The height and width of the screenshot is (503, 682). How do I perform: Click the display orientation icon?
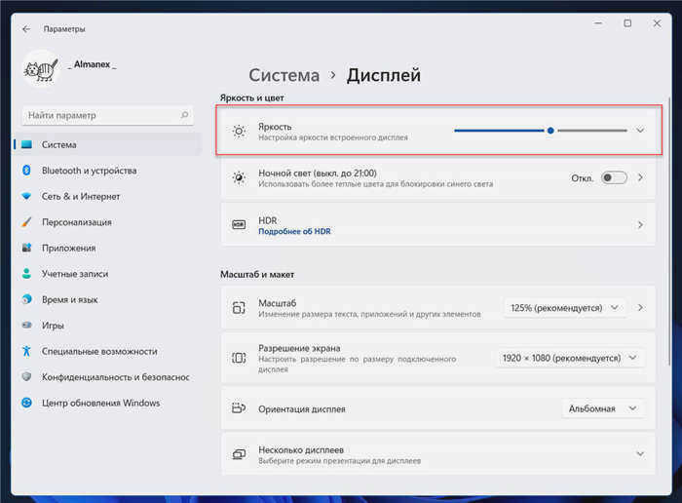[x=239, y=408]
